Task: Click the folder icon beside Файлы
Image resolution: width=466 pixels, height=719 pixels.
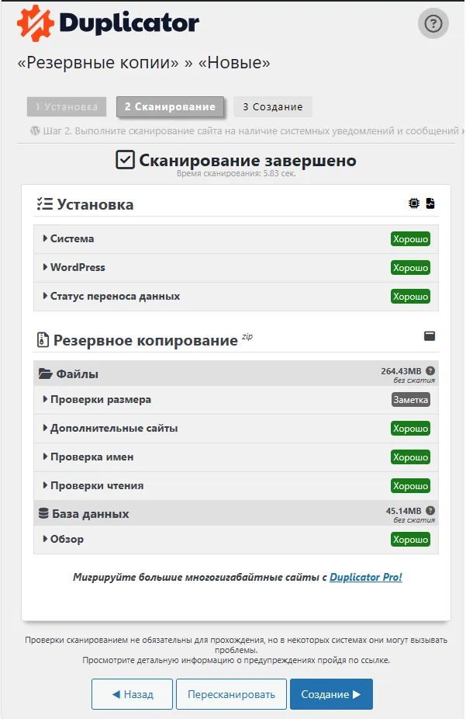Action: pyautogui.click(x=45, y=373)
